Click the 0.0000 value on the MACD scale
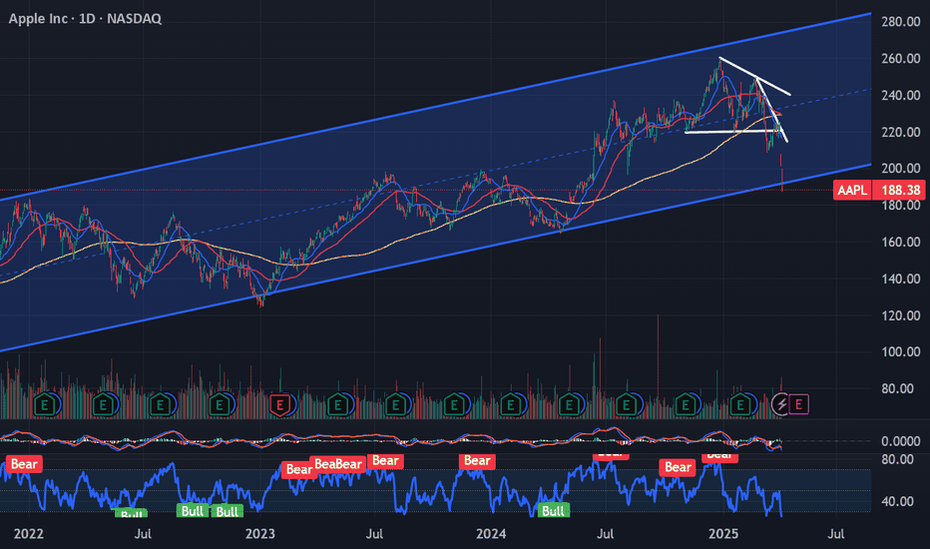 tap(900, 441)
